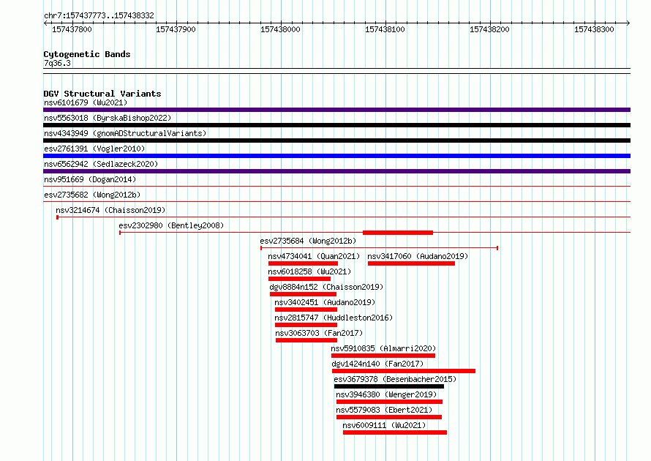Click thick red segment of esv2302980
The image size is (651, 461).
pos(398,233)
